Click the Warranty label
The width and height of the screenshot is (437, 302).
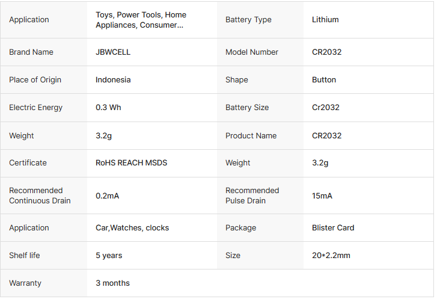[25, 283]
